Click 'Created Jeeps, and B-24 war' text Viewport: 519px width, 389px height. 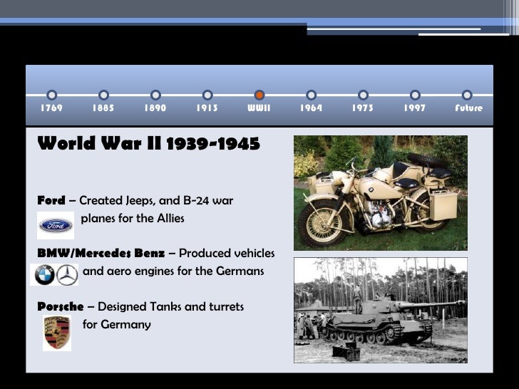(156, 200)
